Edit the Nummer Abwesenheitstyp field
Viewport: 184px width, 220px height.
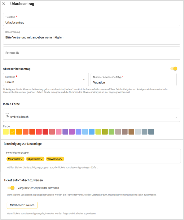pyautogui.click(x=134, y=79)
